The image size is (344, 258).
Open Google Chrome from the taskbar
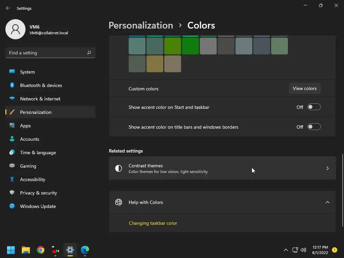[41, 250]
